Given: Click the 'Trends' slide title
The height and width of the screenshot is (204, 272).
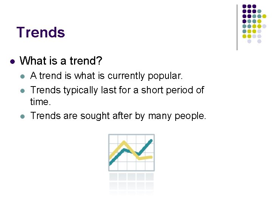Looking at the screenshot, I should 40,32.
